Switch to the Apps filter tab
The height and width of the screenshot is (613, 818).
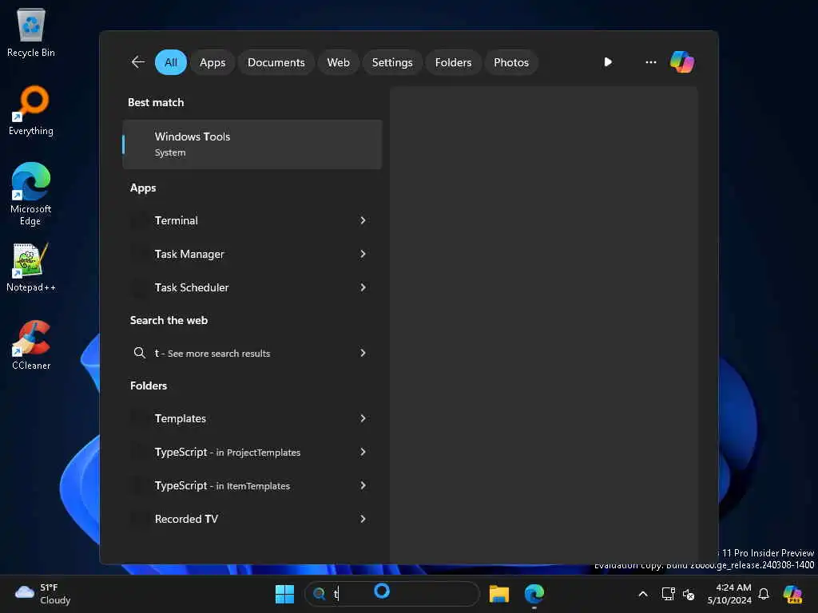[x=212, y=62]
